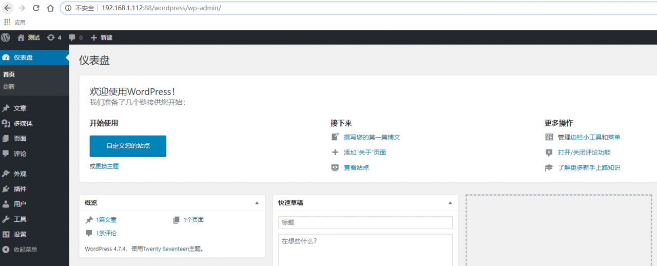This screenshot has height=266, width=657.
Task: Click the 自定义您的站点 button
Action: tap(128, 146)
